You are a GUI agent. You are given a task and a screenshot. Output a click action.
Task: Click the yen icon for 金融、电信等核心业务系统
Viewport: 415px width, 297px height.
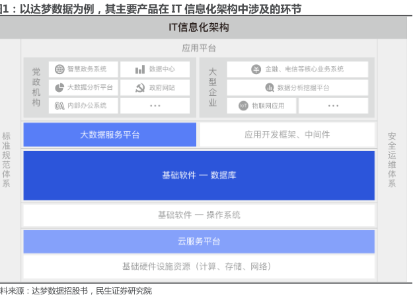click(256, 69)
